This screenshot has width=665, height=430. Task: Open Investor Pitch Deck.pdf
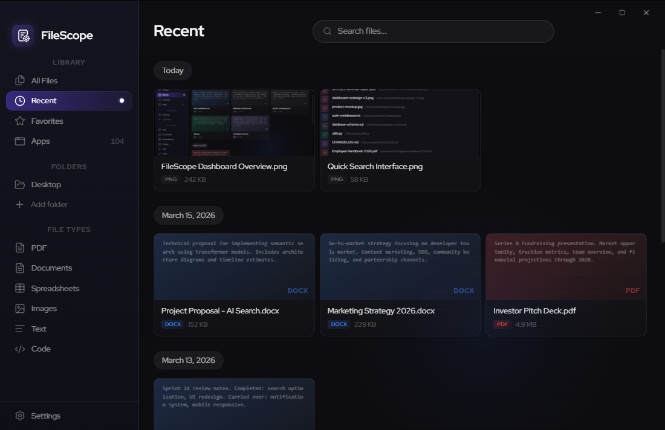(566, 284)
